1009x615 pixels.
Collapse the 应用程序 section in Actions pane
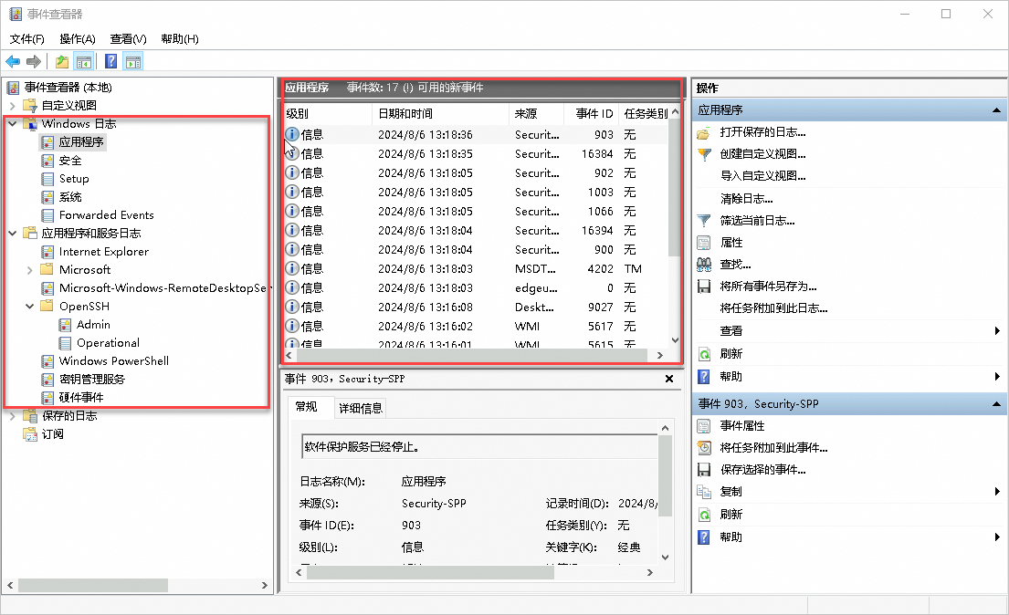coord(999,109)
